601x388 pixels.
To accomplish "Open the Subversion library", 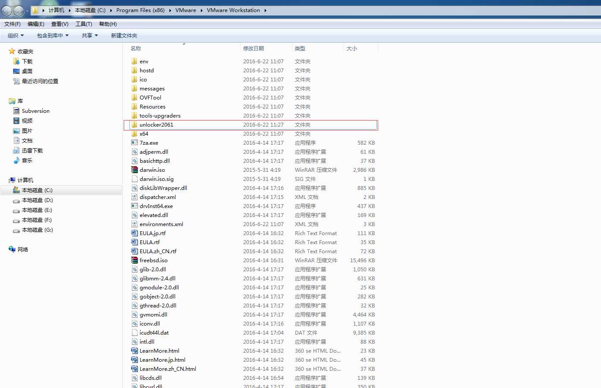I will pyautogui.click(x=36, y=111).
